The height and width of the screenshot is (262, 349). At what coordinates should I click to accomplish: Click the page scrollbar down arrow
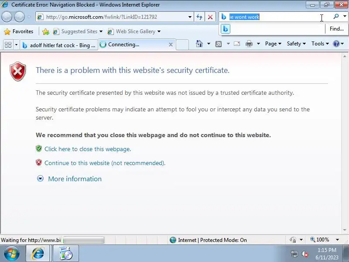pos(345,230)
